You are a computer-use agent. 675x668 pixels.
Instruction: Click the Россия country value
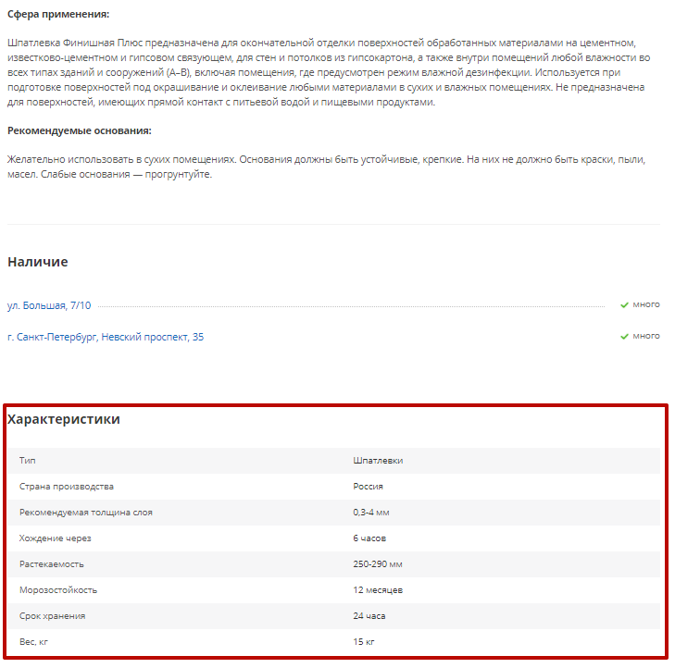[369, 487]
